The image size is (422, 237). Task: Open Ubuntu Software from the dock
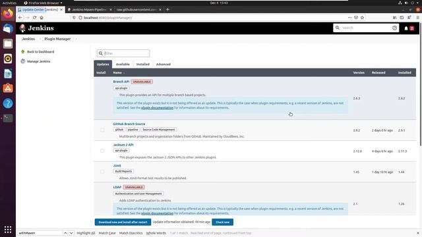pos(8,88)
